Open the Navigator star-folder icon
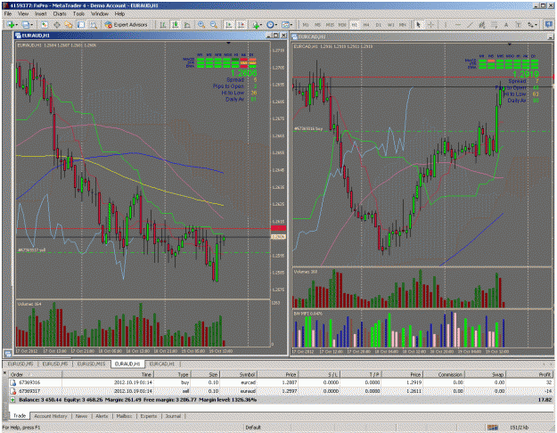The image size is (557, 433). click(x=69, y=25)
